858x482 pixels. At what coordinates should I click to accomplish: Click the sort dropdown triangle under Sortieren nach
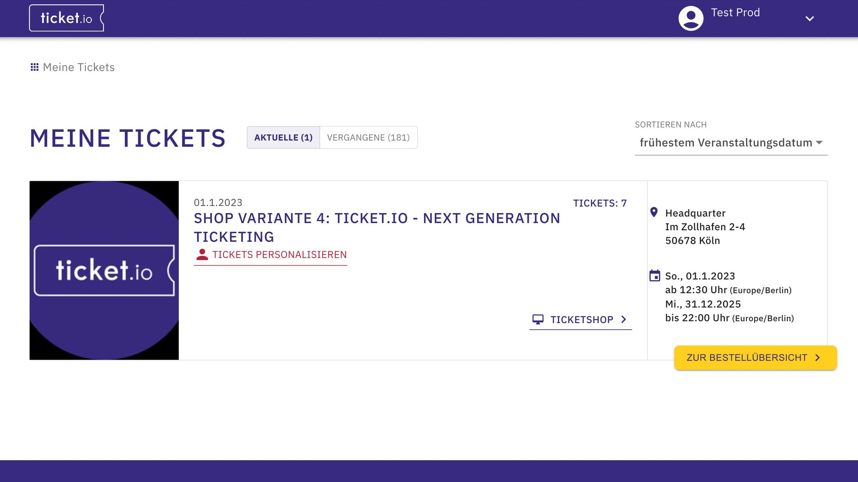[820, 143]
